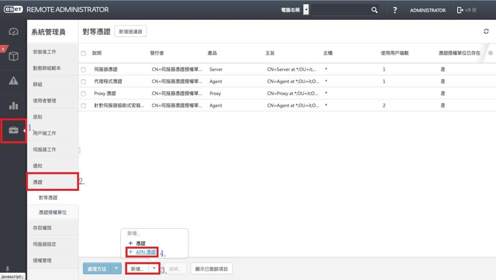Collapse the admin side panel handle
This screenshot has height=280, width=496.
(x=79, y=149)
